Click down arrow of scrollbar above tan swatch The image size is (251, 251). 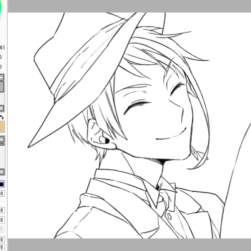[2, 108]
